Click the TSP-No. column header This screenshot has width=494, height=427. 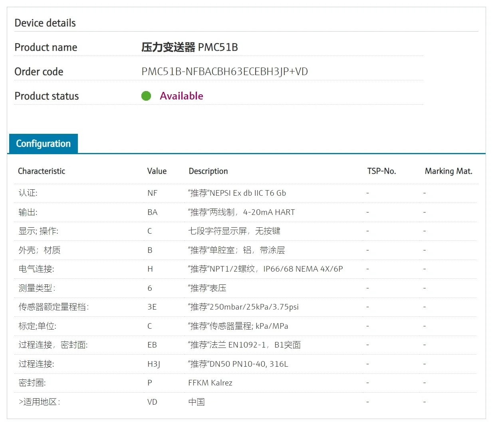pyautogui.click(x=381, y=171)
